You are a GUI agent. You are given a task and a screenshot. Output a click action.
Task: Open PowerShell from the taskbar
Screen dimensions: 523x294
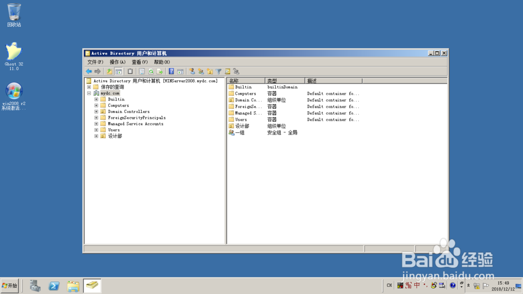[54, 286]
